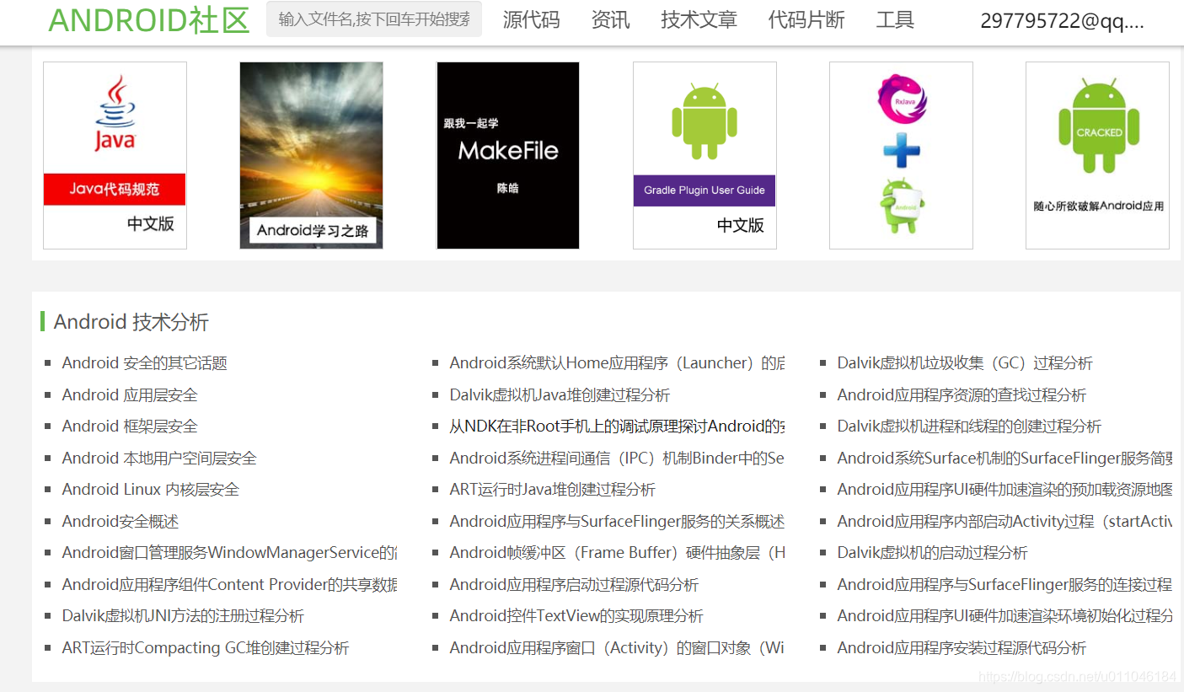Image resolution: width=1184 pixels, height=692 pixels.
Task: Open the SurfaceFlinger服务的连接过程 article
Action: [1005, 585]
